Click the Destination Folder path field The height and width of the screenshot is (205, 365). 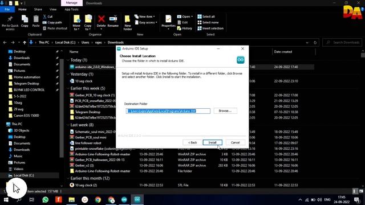[168, 111]
